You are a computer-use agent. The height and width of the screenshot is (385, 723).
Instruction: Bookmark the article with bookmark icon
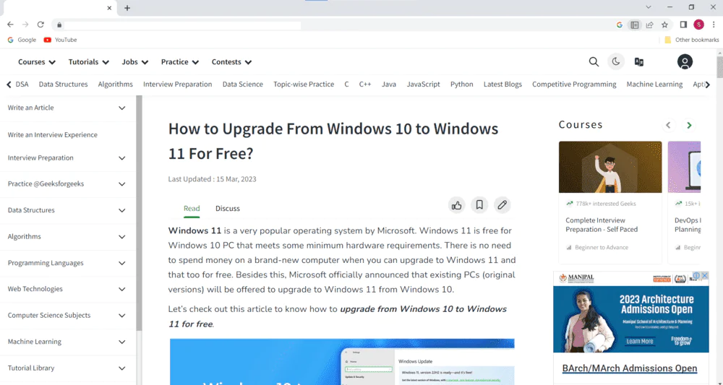[479, 205]
